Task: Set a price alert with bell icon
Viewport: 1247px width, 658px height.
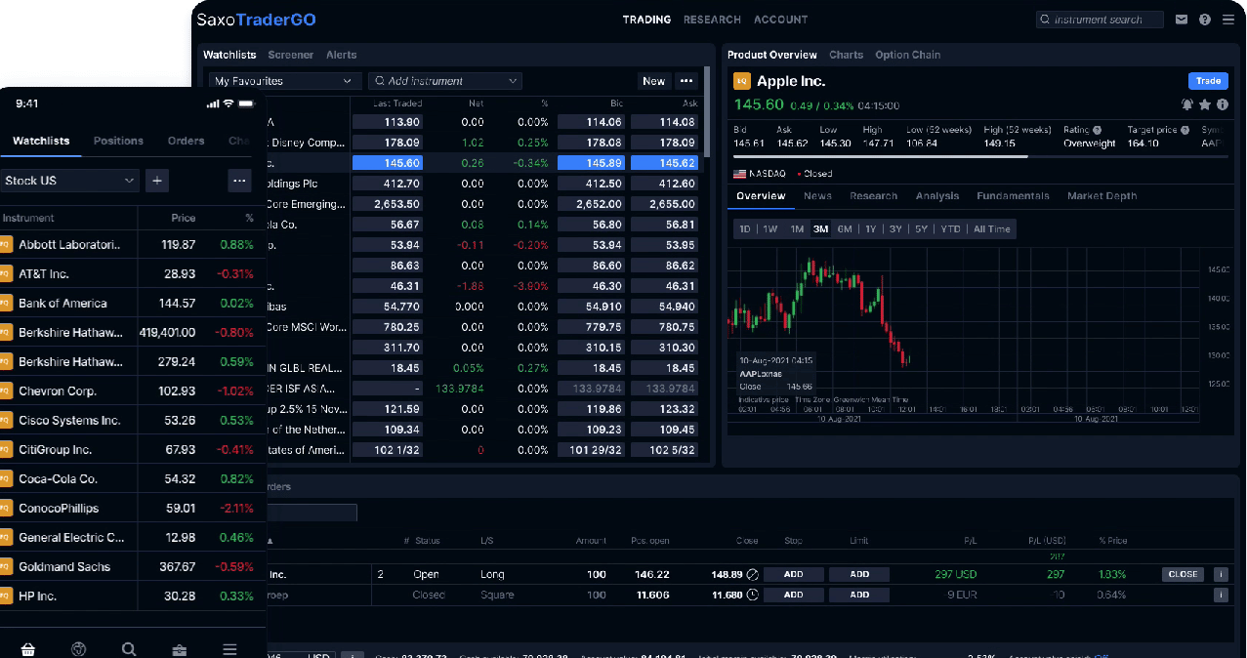Action: tap(1187, 104)
